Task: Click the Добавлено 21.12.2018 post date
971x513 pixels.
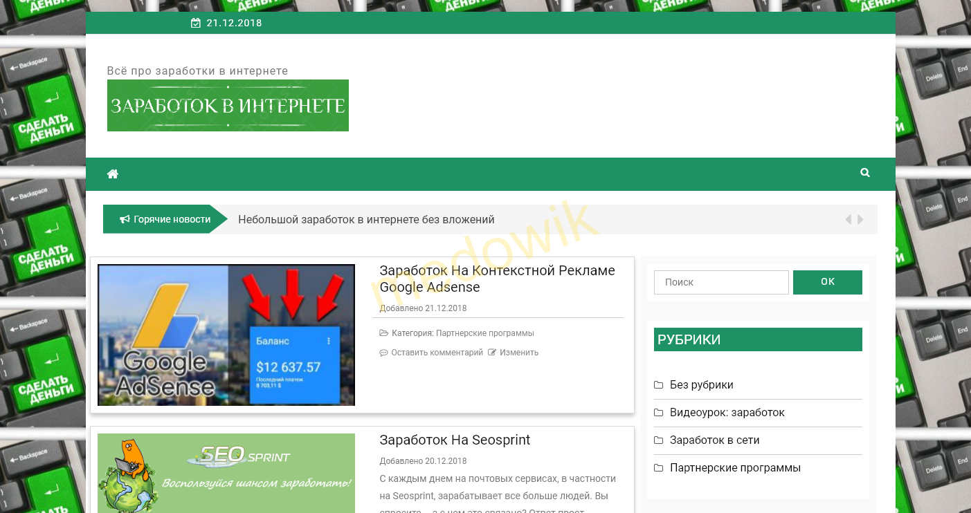Action: 423,308
